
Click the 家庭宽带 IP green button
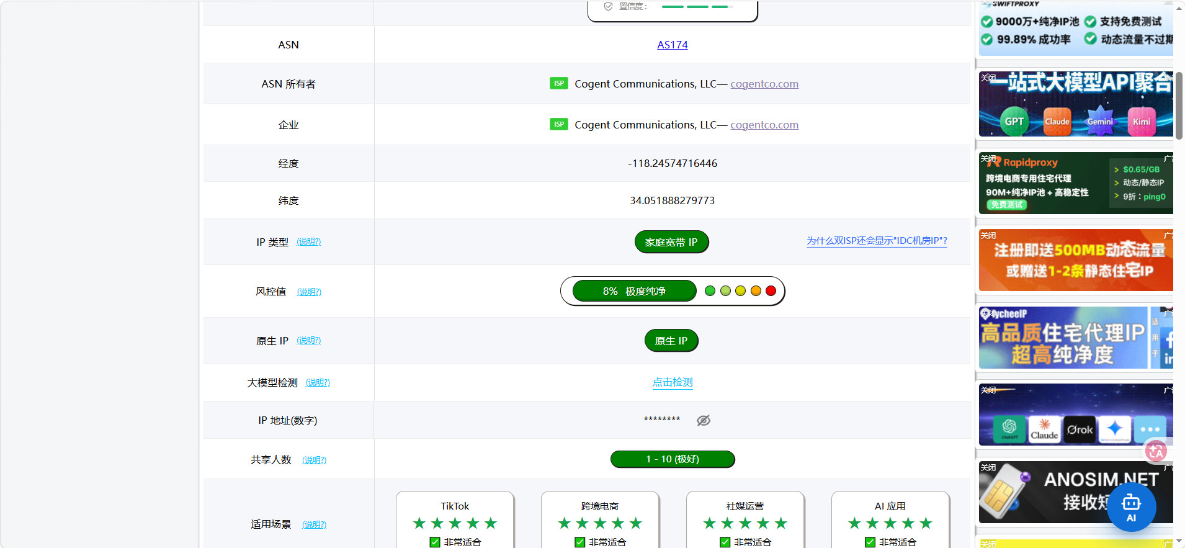tap(671, 242)
